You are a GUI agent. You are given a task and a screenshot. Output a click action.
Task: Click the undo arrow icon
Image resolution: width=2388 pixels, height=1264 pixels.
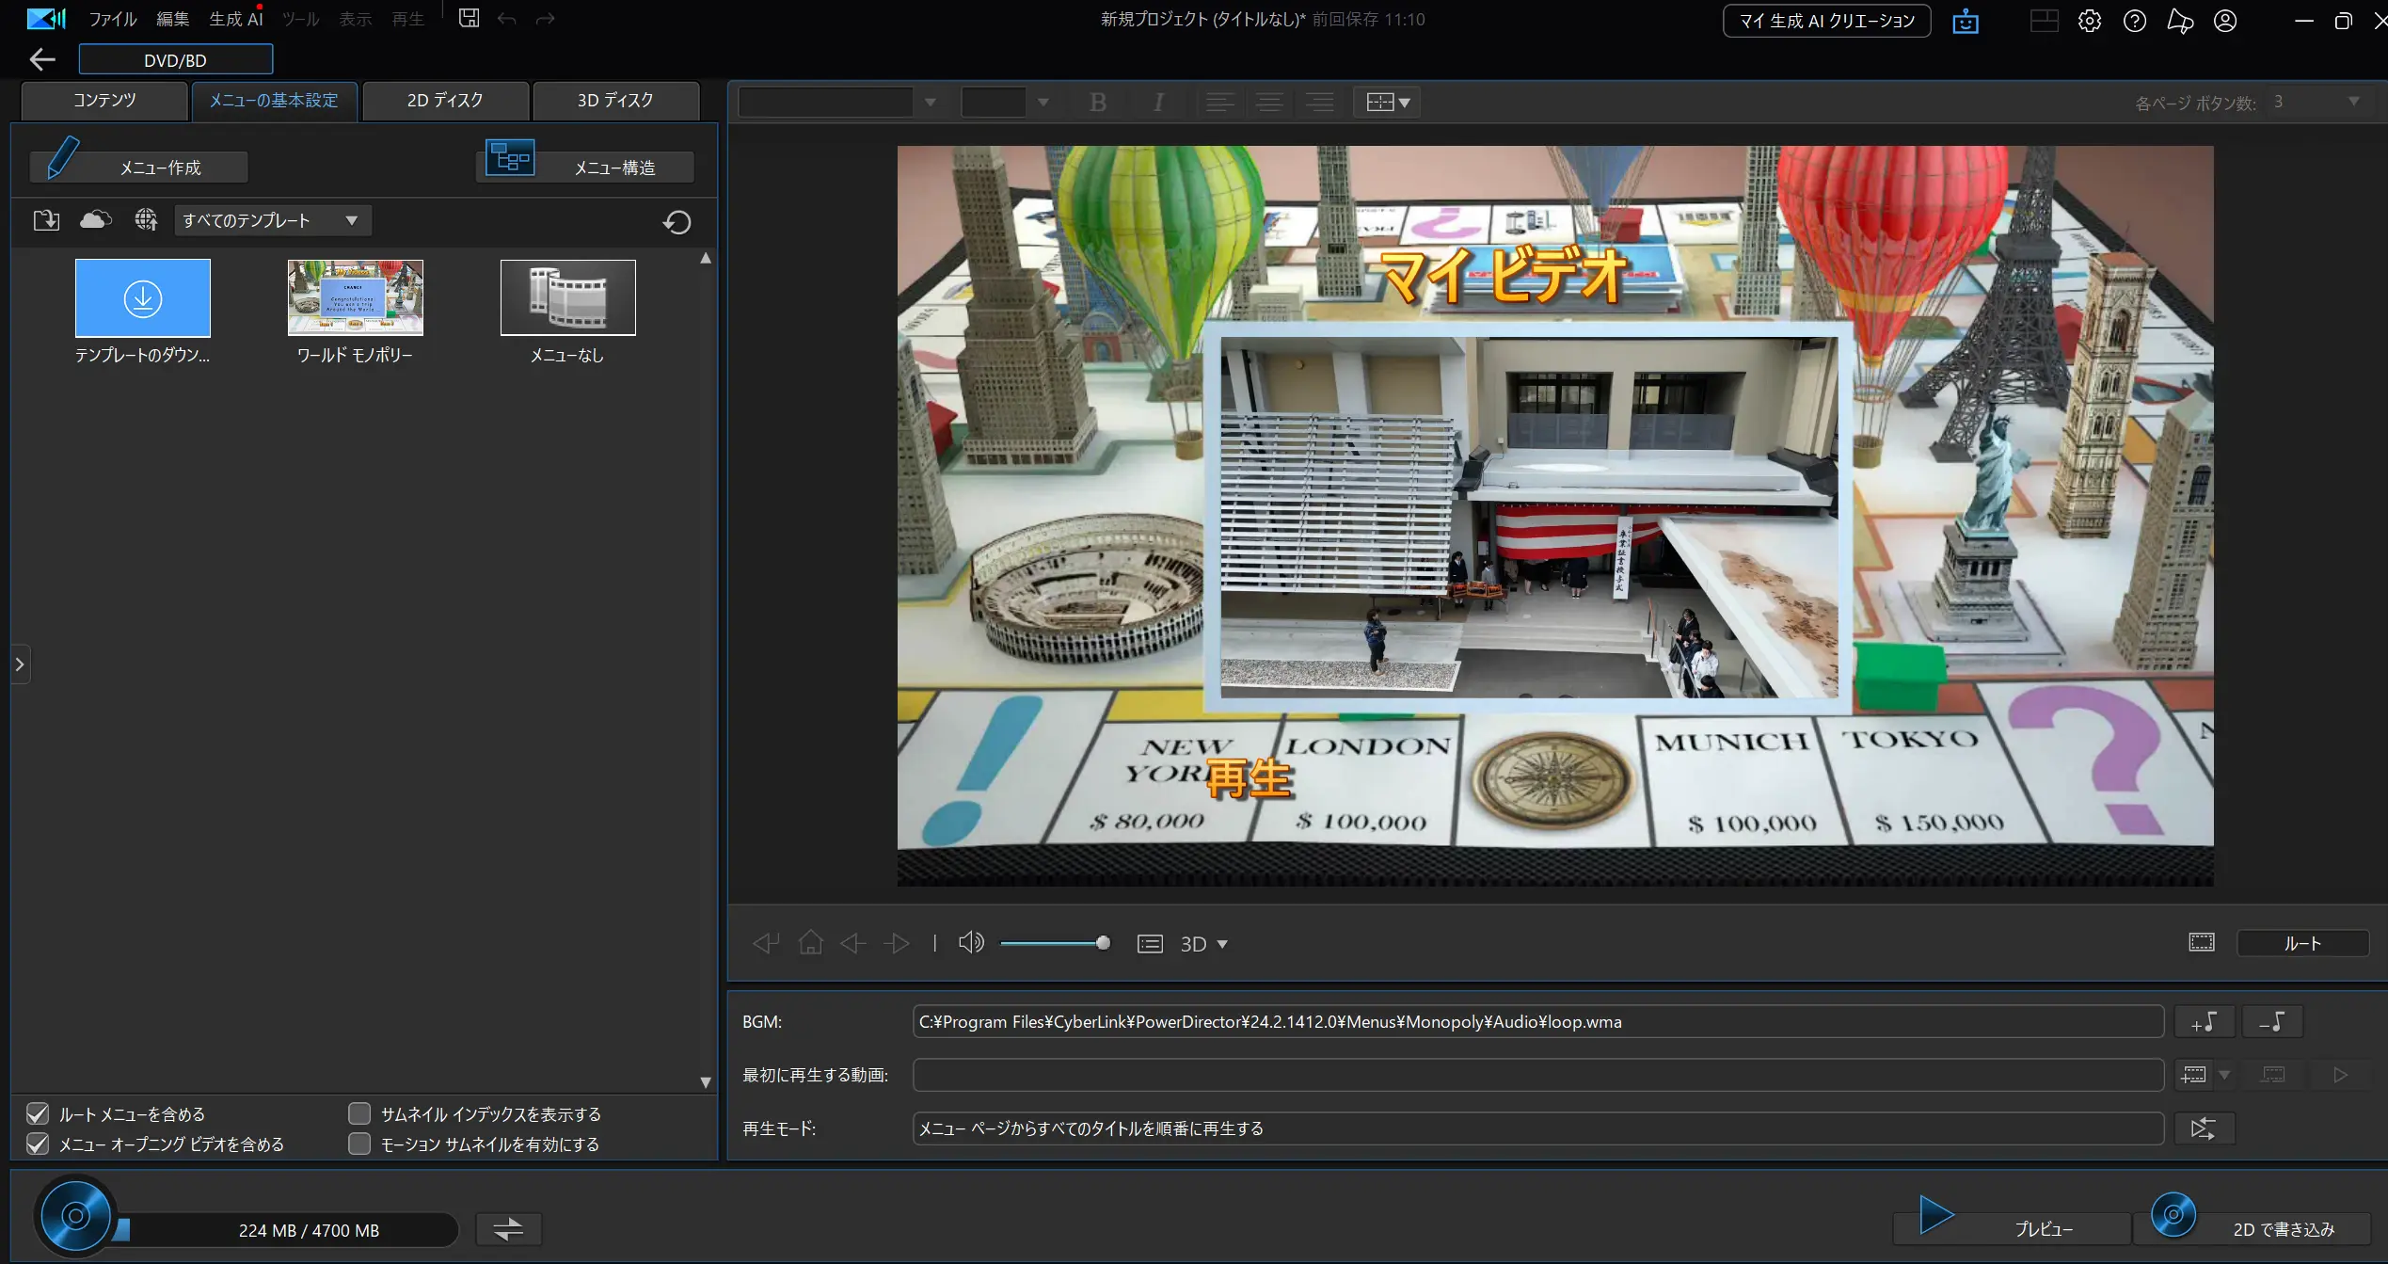coord(507,19)
